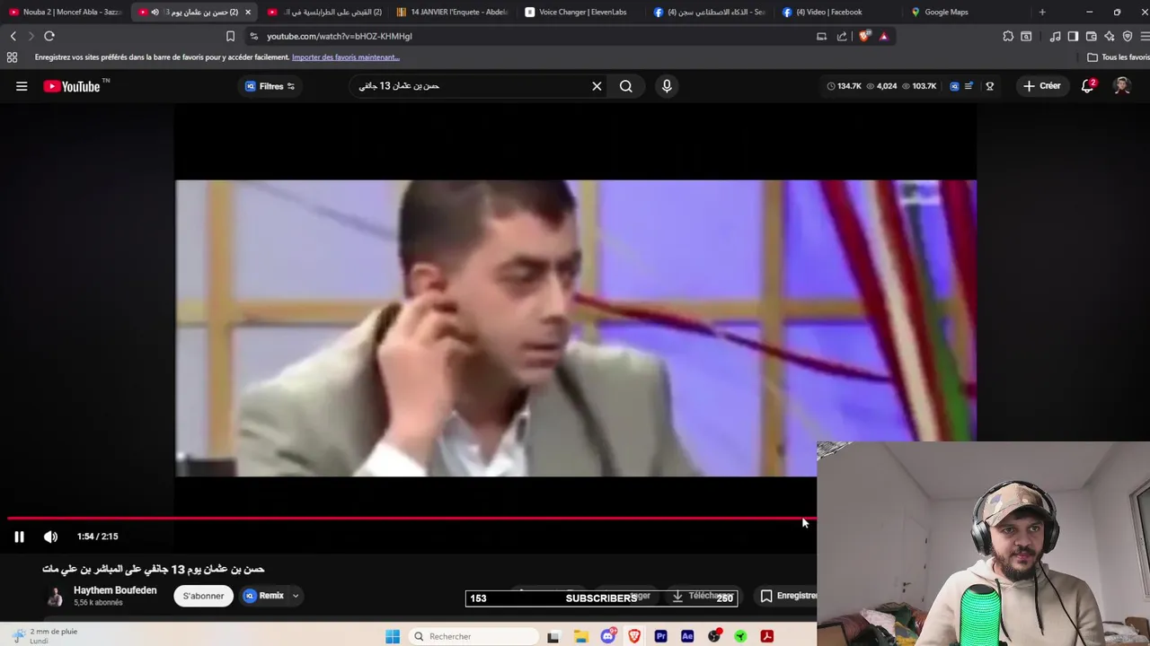1150x646 pixels.
Task: Toggle the browser sidebar panel
Action: click(x=1073, y=36)
